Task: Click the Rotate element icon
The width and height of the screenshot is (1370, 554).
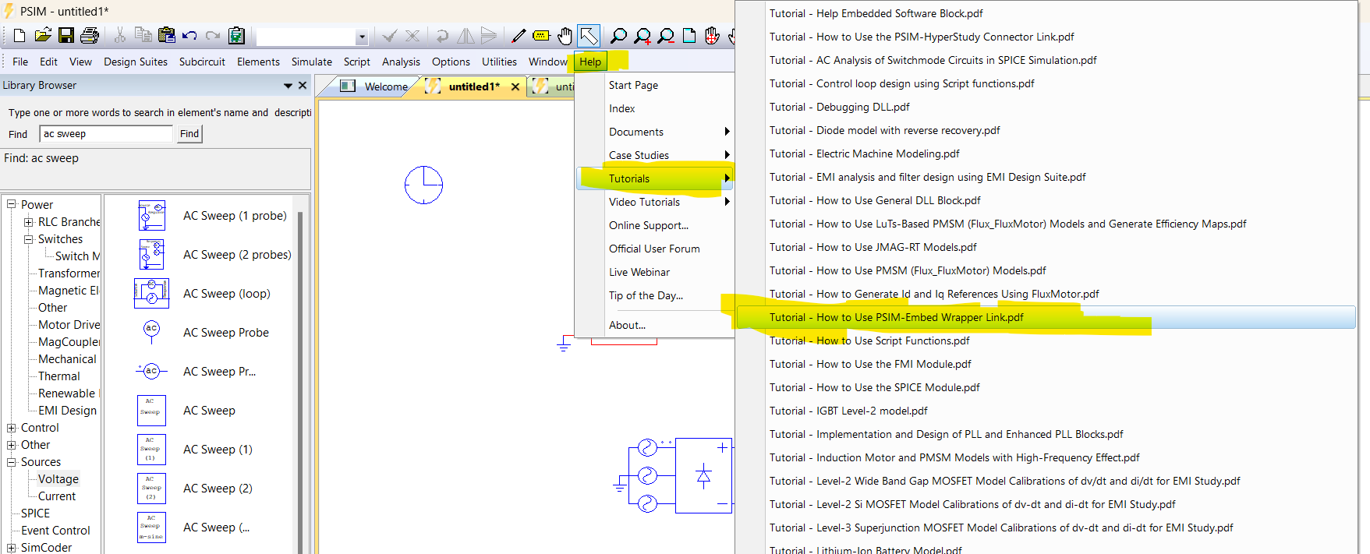Action: pyautogui.click(x=442, y=36)
